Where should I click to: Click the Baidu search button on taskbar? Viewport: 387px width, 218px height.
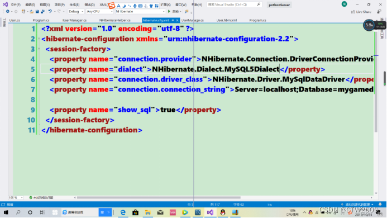[x=105, y=212]
